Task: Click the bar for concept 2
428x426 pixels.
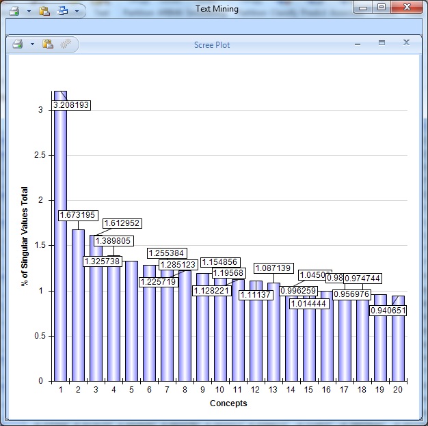Action: [78, 305]
